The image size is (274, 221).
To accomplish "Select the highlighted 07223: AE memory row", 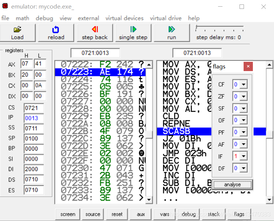I will click(x=100, y=72).
